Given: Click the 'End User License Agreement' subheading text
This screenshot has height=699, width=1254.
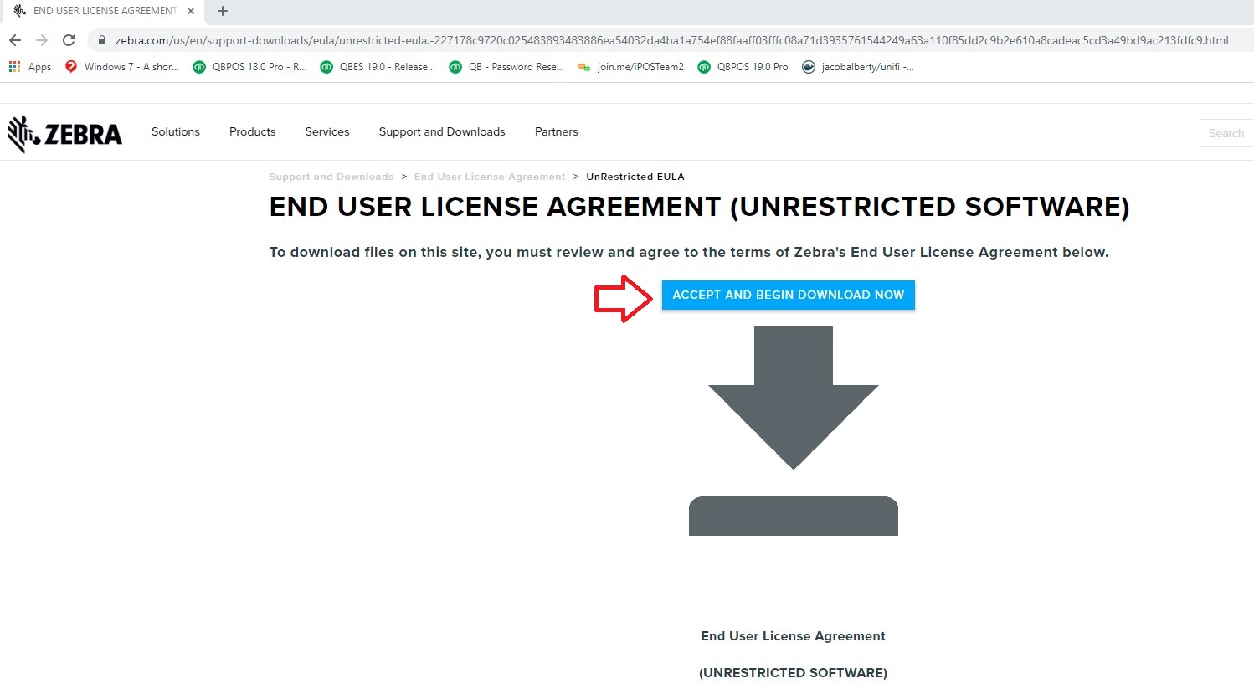Looking at the screenshot, I should (794, 636).
